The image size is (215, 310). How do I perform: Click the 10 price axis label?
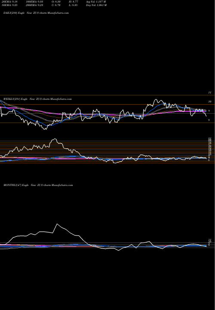pyautogui.click(x=210, y=102)
